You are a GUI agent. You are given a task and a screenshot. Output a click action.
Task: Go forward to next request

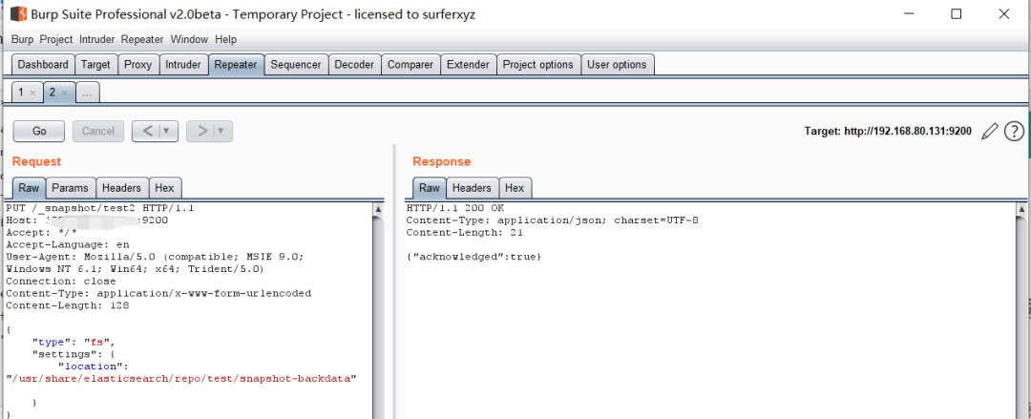pos(201,131)
